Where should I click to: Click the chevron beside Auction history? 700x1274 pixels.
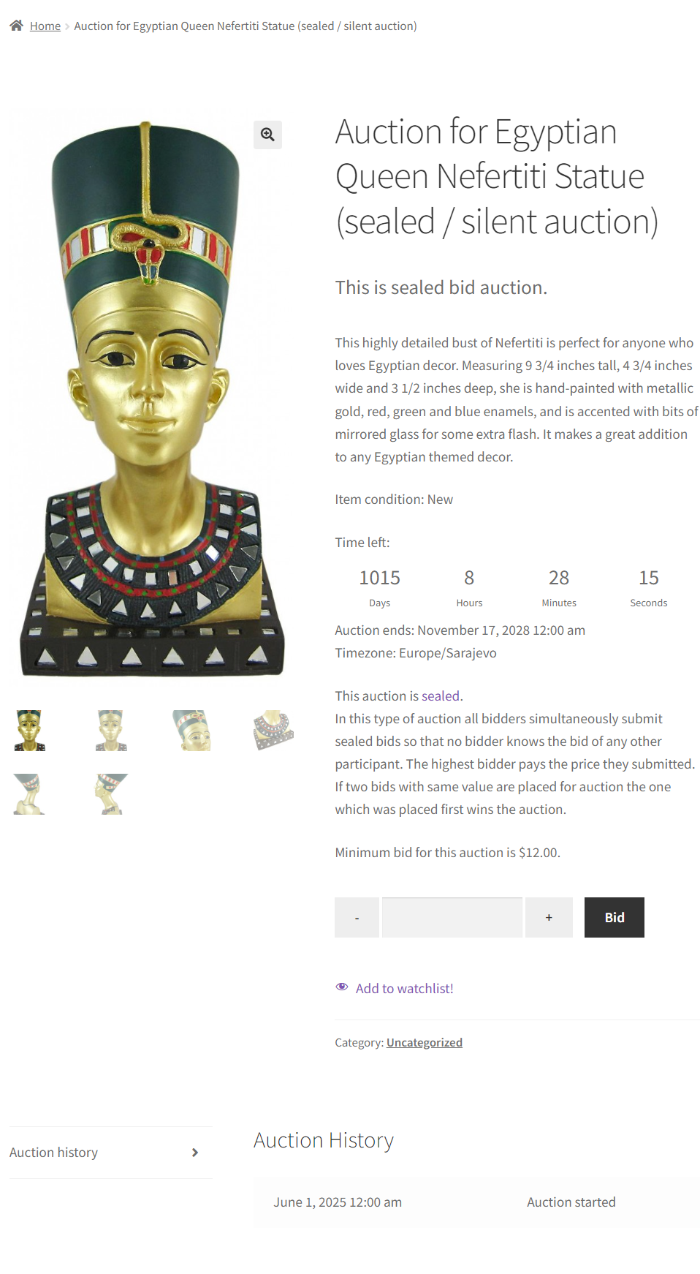[x=195, y=1153]
